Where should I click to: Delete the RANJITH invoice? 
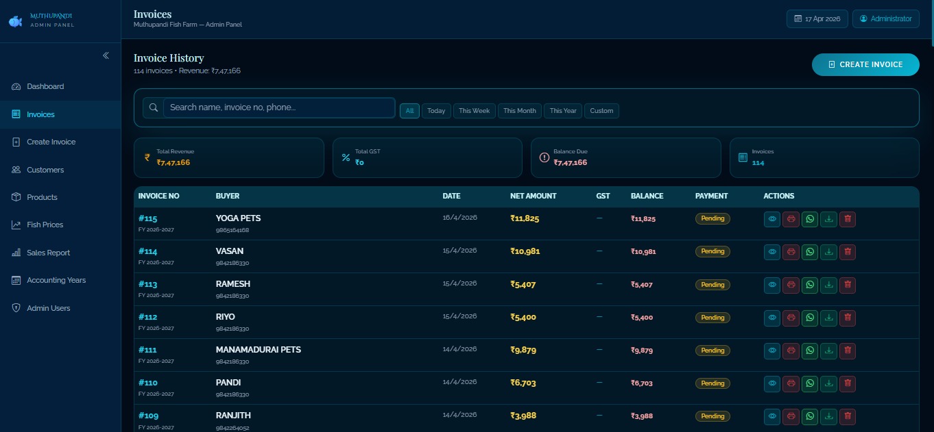pyautogui.click(x=848, y=416)
